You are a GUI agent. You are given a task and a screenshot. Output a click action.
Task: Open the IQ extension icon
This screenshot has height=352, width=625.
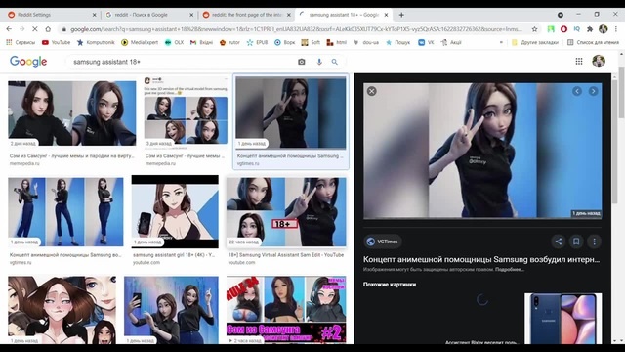tap(577, 29)
